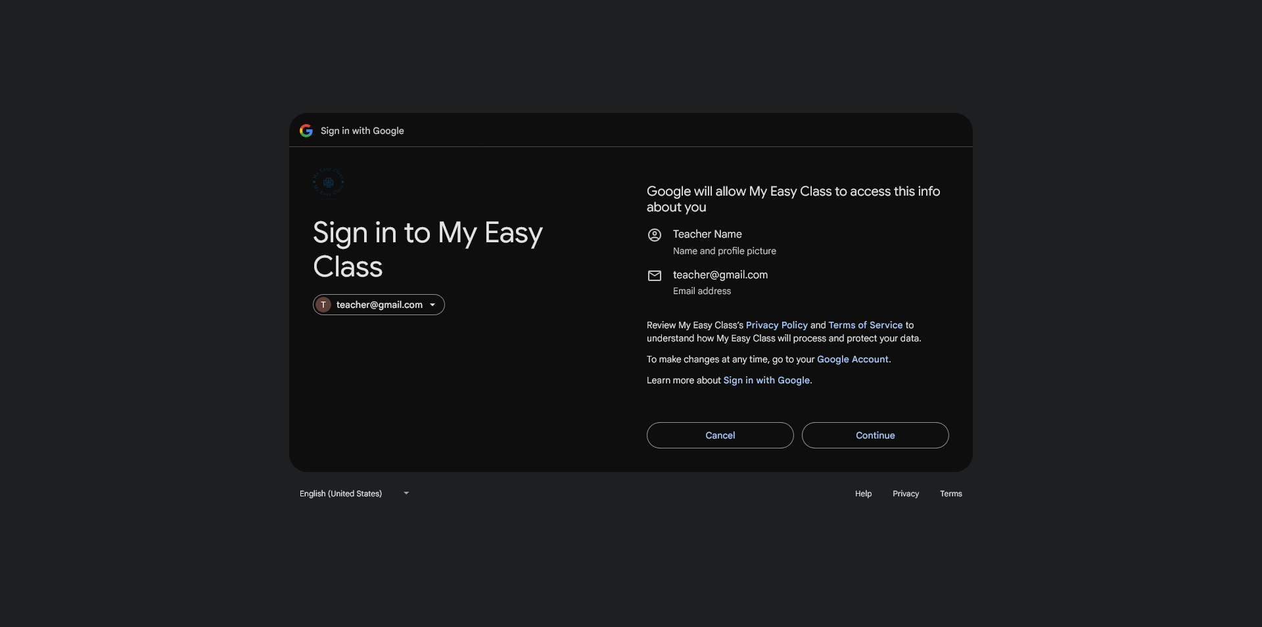Open the 'Sign in with Google' learn more link

766,380
